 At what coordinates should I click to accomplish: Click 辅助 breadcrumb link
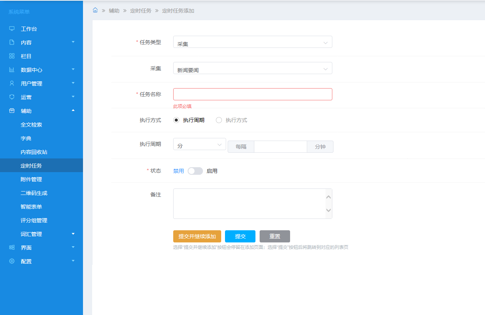tap(114, 11)
